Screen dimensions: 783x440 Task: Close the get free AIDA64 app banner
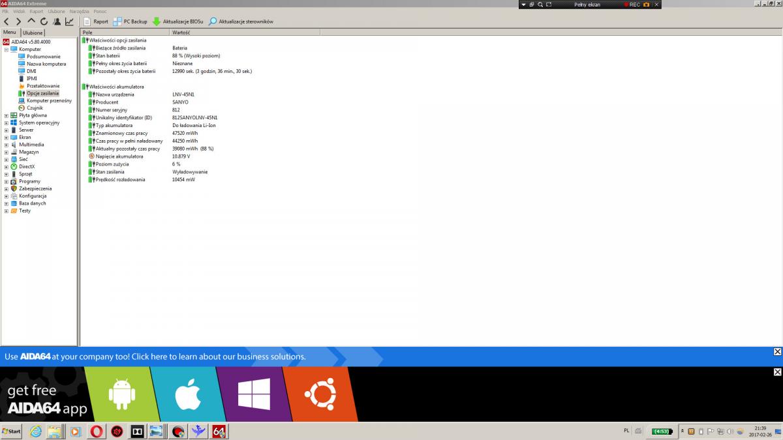(777, 372)
